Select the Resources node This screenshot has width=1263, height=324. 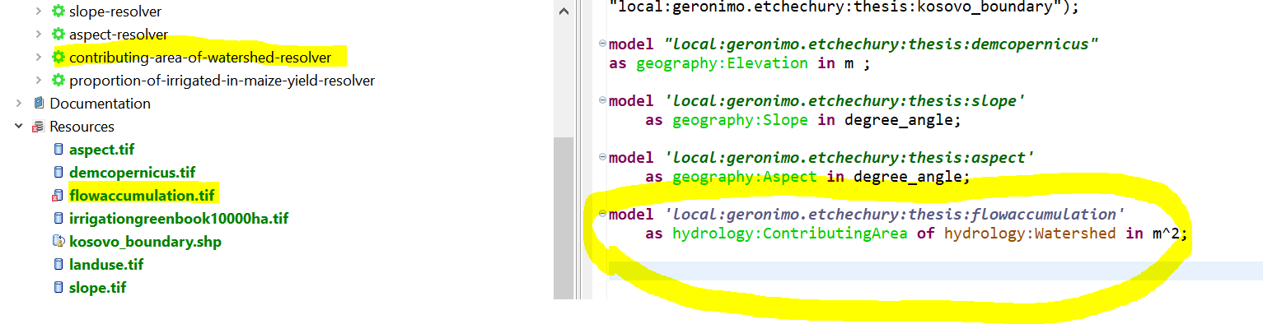click(x=82, y=127)
